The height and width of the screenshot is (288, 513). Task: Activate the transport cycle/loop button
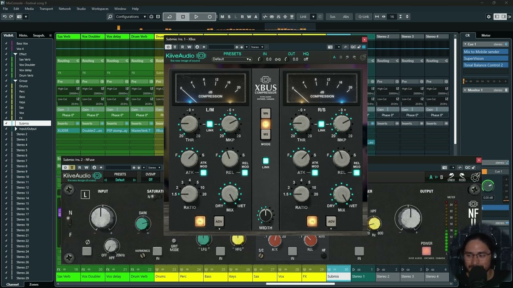[x=170, y=17]
